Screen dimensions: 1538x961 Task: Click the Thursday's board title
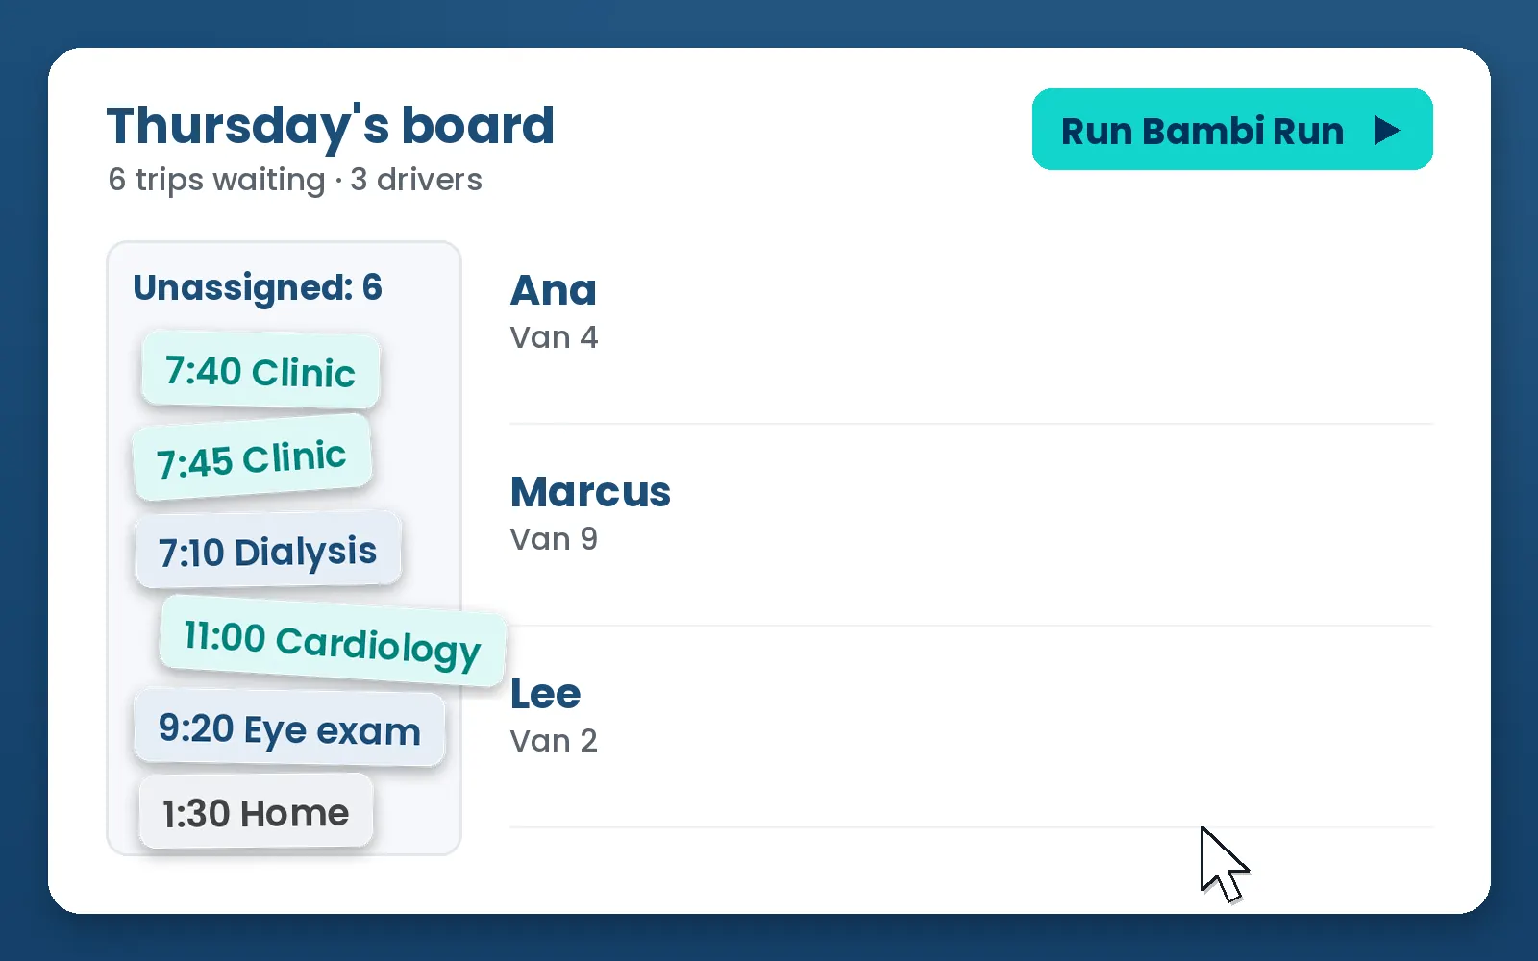[x=331, y=125]
